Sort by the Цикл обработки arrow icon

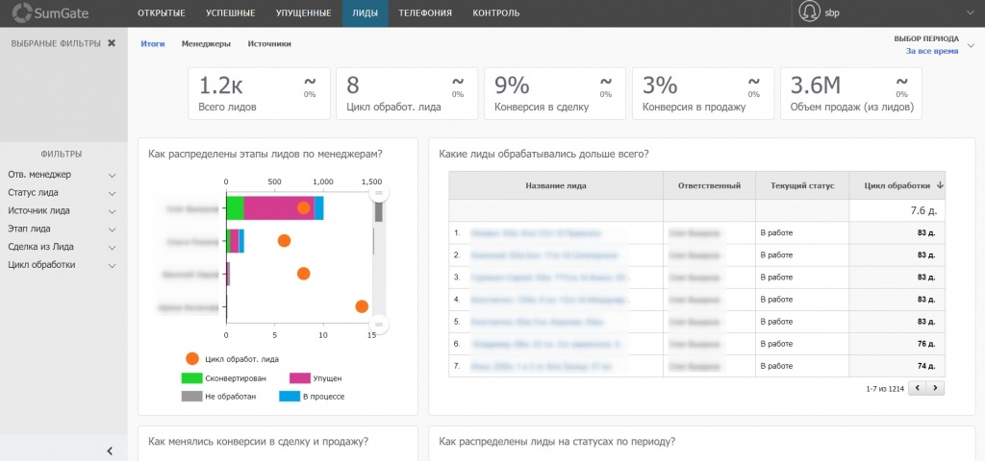point(940,185)
